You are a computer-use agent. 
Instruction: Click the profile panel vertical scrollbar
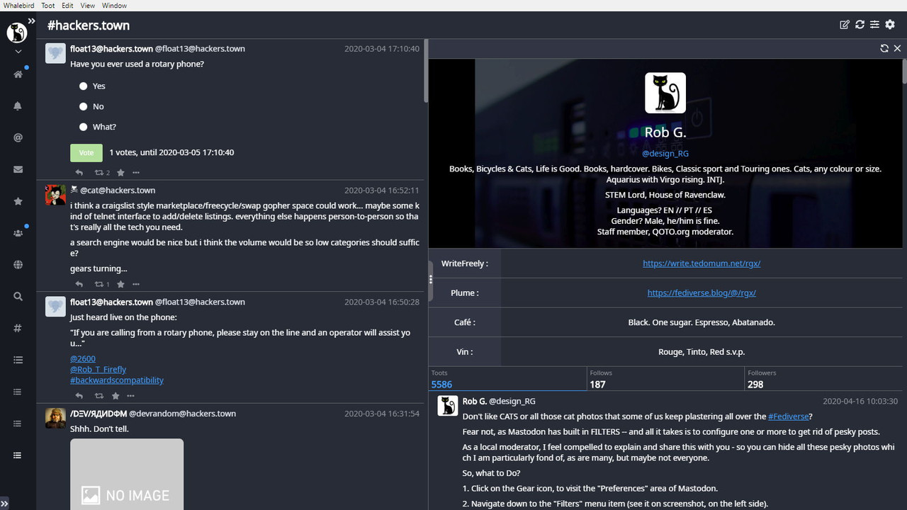point(905,72)
